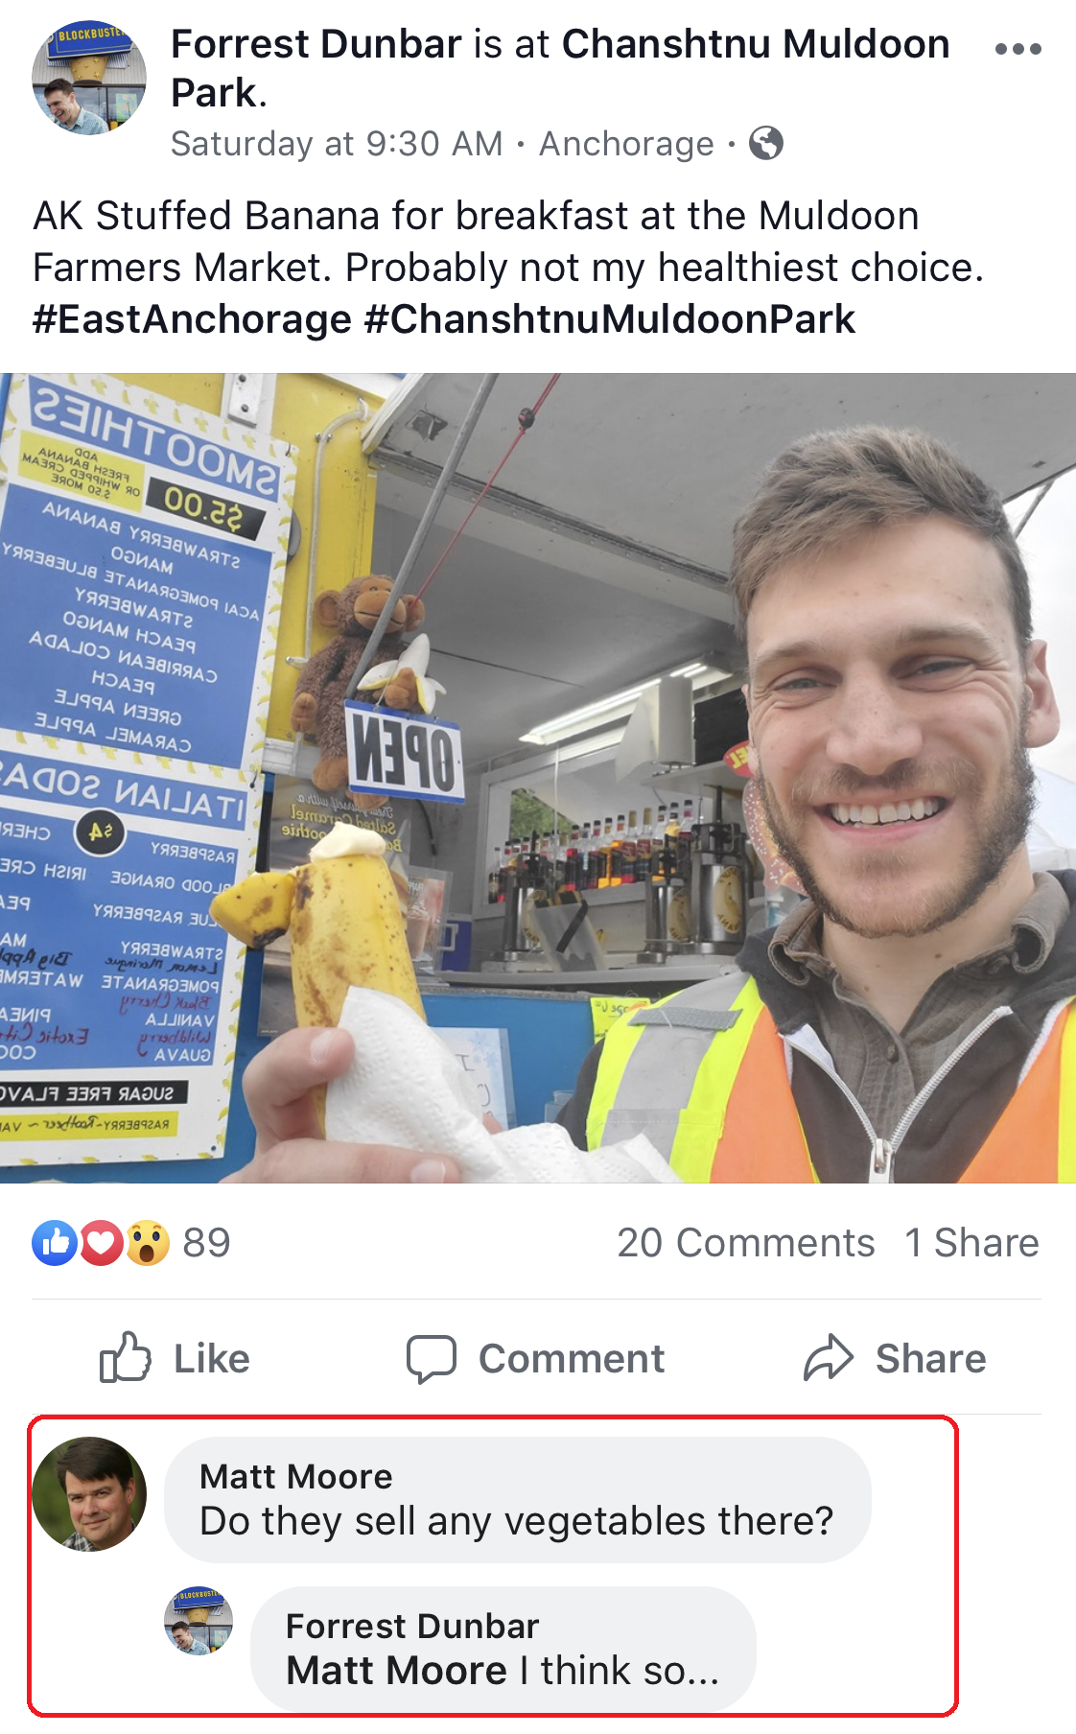Tap the public globe privacy icon
Screen dimensions: 1076x1734
765,143
